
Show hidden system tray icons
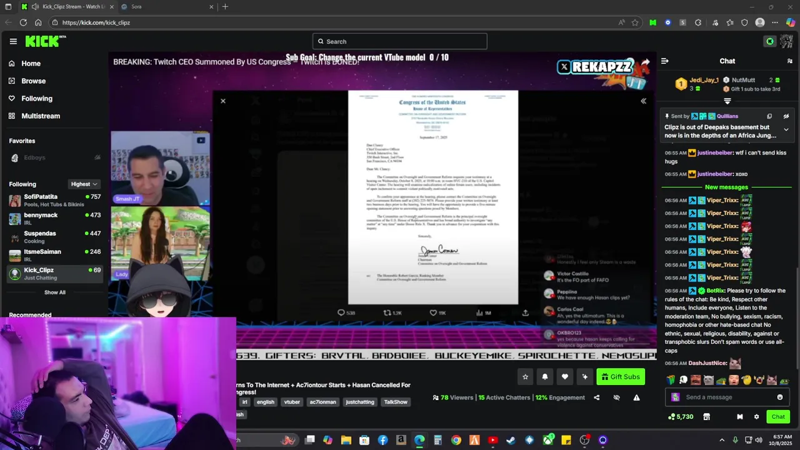(722, 440)
